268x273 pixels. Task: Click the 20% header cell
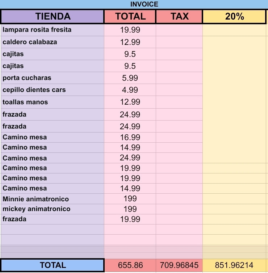[234, 16]
